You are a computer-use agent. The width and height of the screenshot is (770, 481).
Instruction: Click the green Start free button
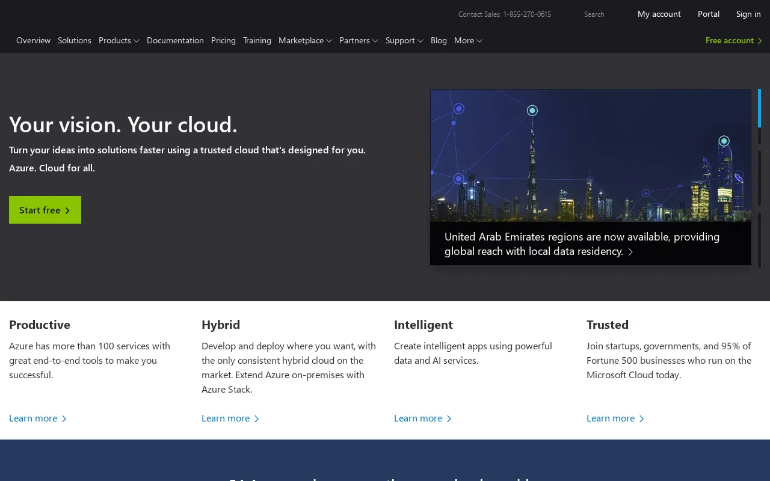[x=45, y=210]
